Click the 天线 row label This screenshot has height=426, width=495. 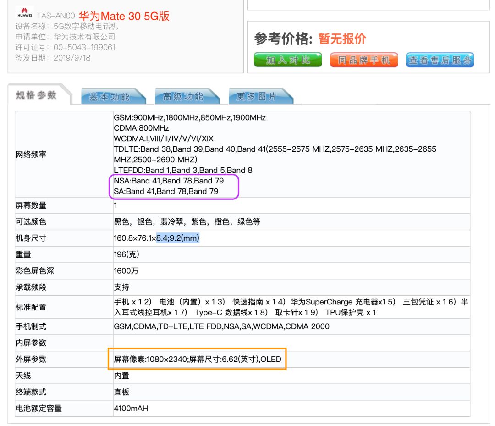pyautogui.click(x=23, y=376)
